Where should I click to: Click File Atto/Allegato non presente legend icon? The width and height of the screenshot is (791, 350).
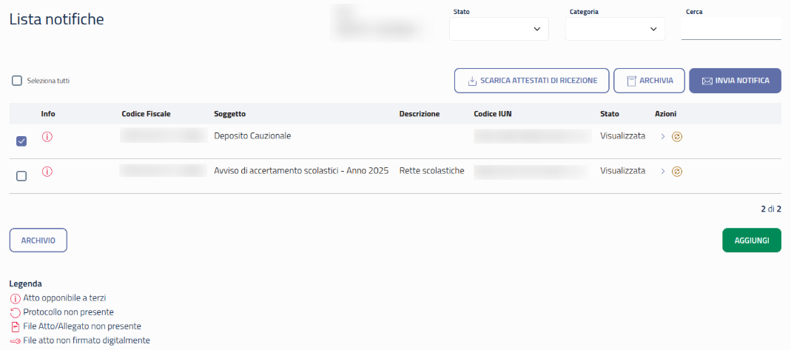coord(15,327)
